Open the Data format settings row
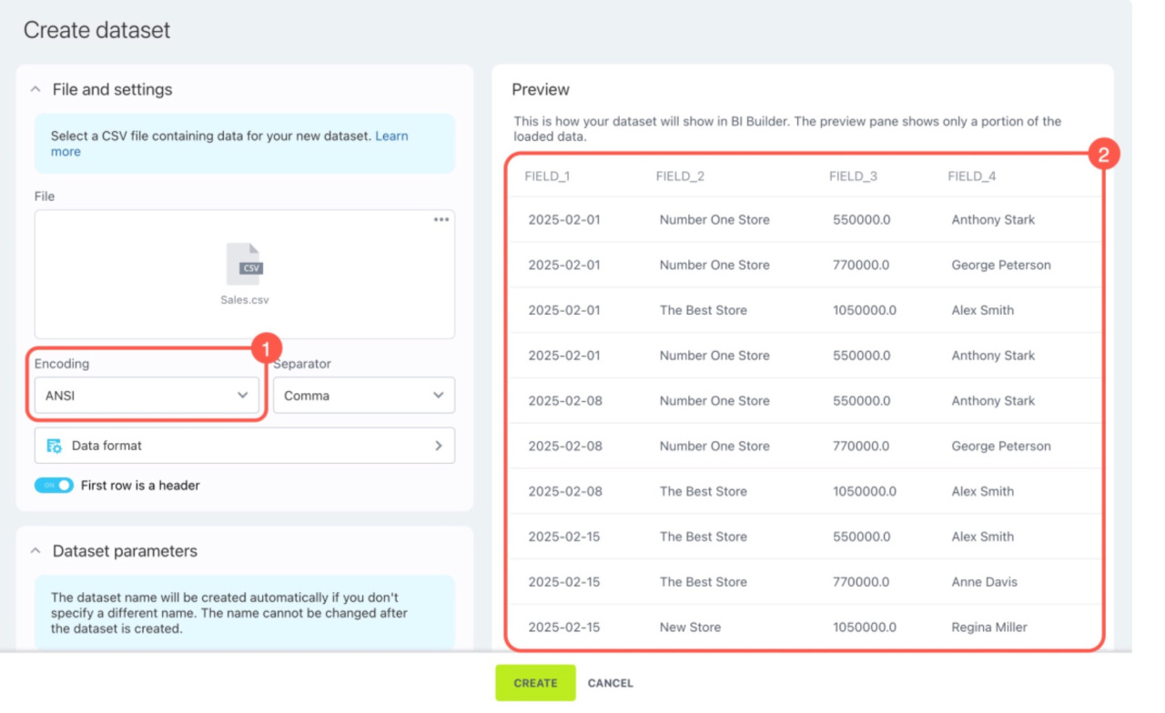1165x713 pixels. [x=244, y=446]
